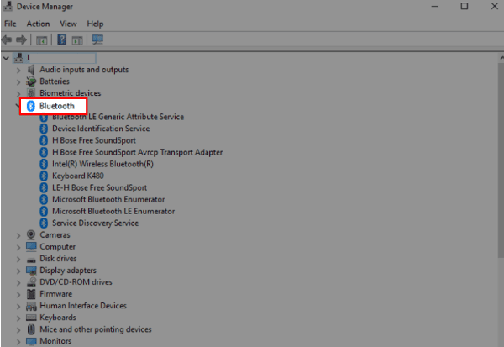Collapse the root computer node chevron

pos(6,58)
